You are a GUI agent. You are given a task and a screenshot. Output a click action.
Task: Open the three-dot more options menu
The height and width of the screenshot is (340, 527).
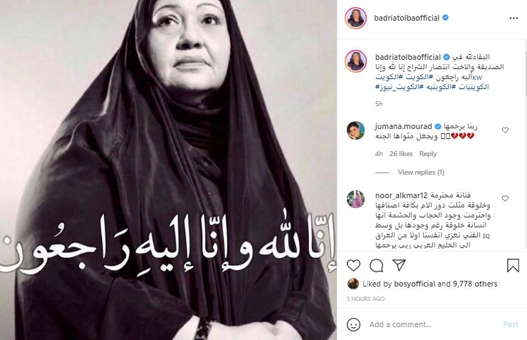tap(513, 18)
